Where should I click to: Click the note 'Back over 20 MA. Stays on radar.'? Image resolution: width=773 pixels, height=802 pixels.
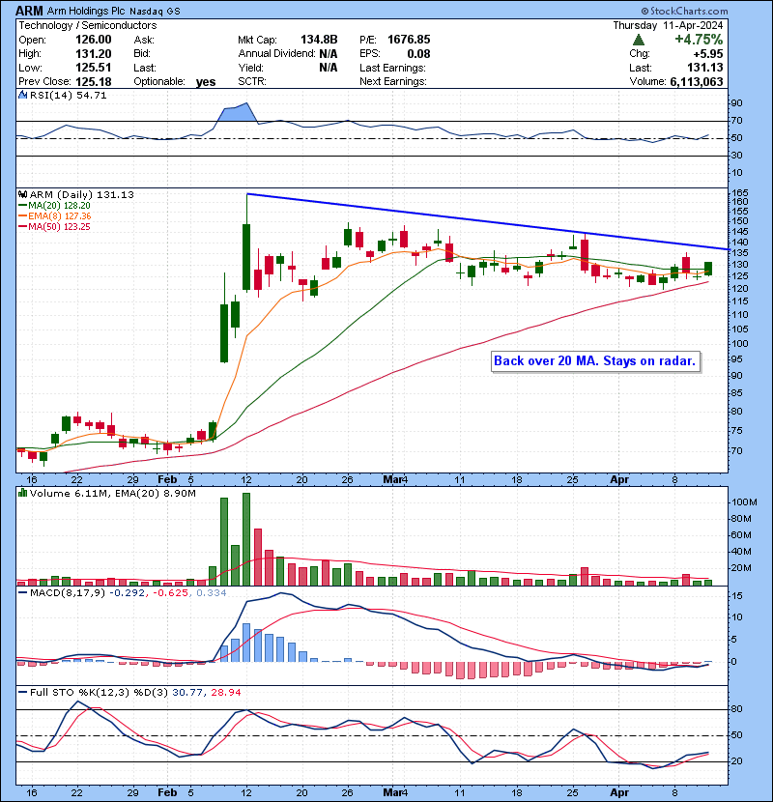(x=595, y=361)
